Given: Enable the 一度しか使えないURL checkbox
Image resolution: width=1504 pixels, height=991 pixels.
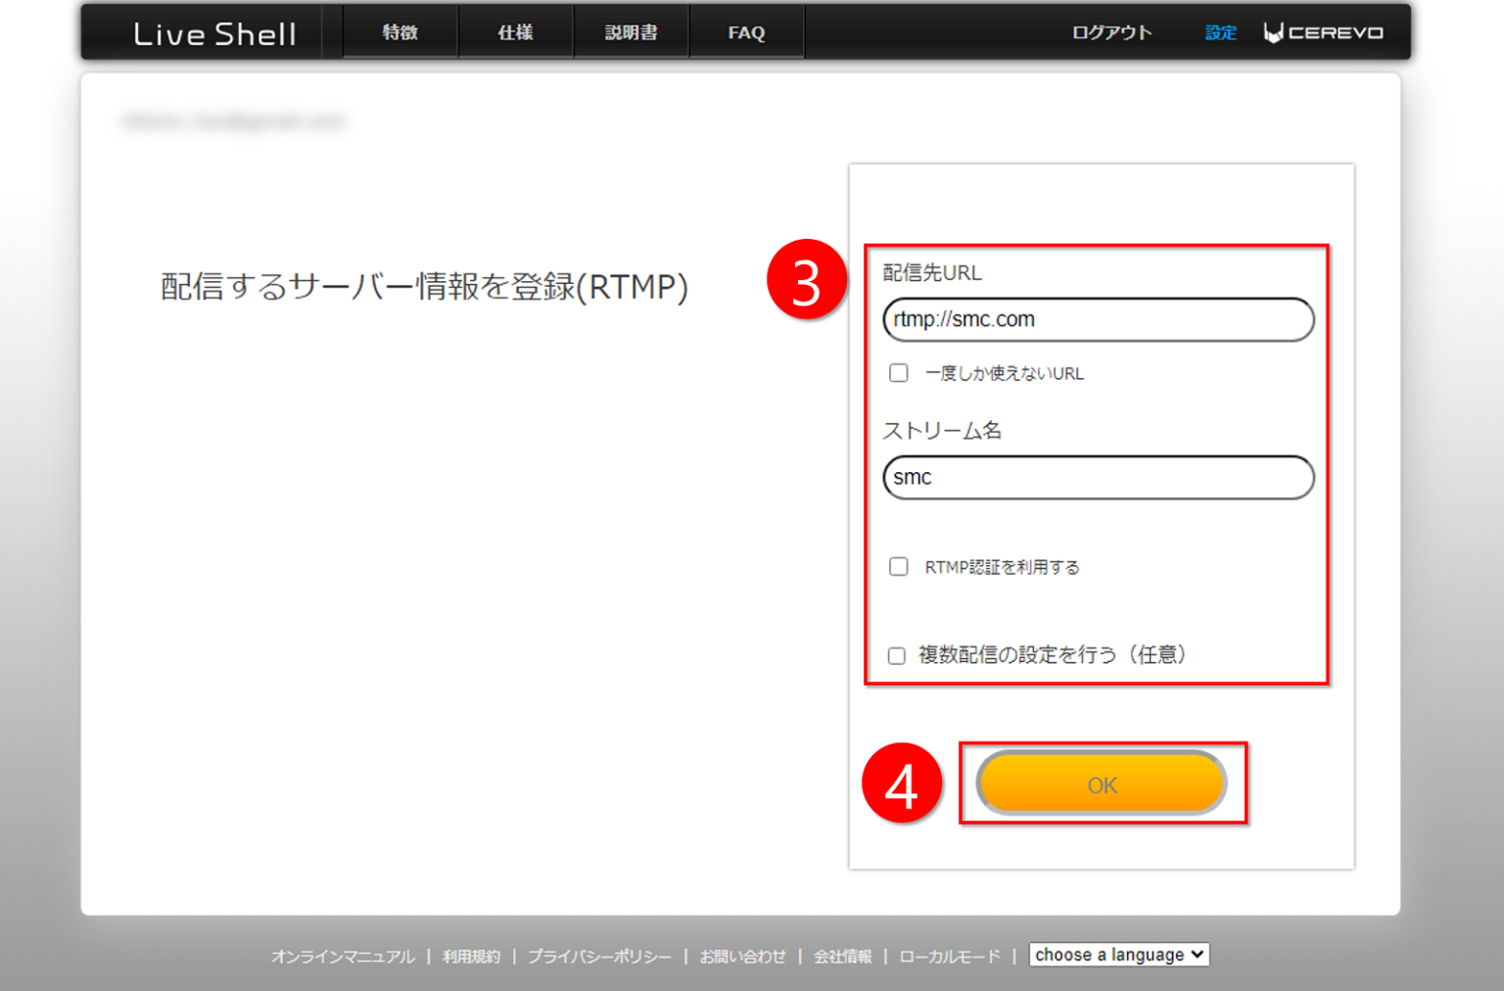Looking at the screenshot, I should coord(898,372).
